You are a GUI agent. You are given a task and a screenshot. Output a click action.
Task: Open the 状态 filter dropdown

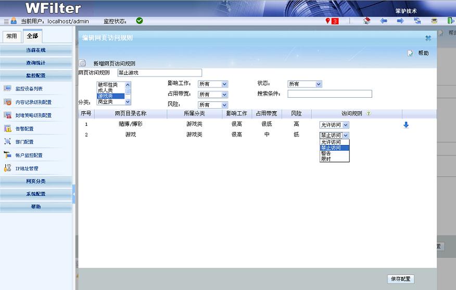(x=305, y=84)
